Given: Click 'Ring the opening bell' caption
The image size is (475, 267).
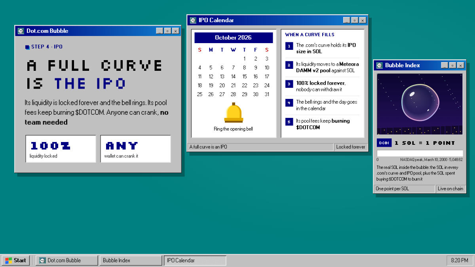Looking at the screenshot, I should (x=233, y=129).
